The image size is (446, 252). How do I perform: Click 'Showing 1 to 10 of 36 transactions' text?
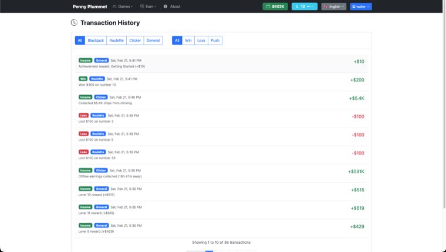coord(221,243)
